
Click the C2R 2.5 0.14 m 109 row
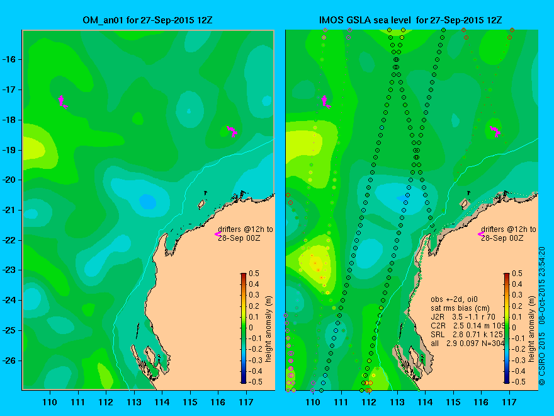(x=467, y=326)
